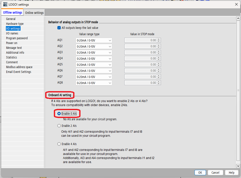
Task: Go to Modbus address space settings
Action: point(19,67)
